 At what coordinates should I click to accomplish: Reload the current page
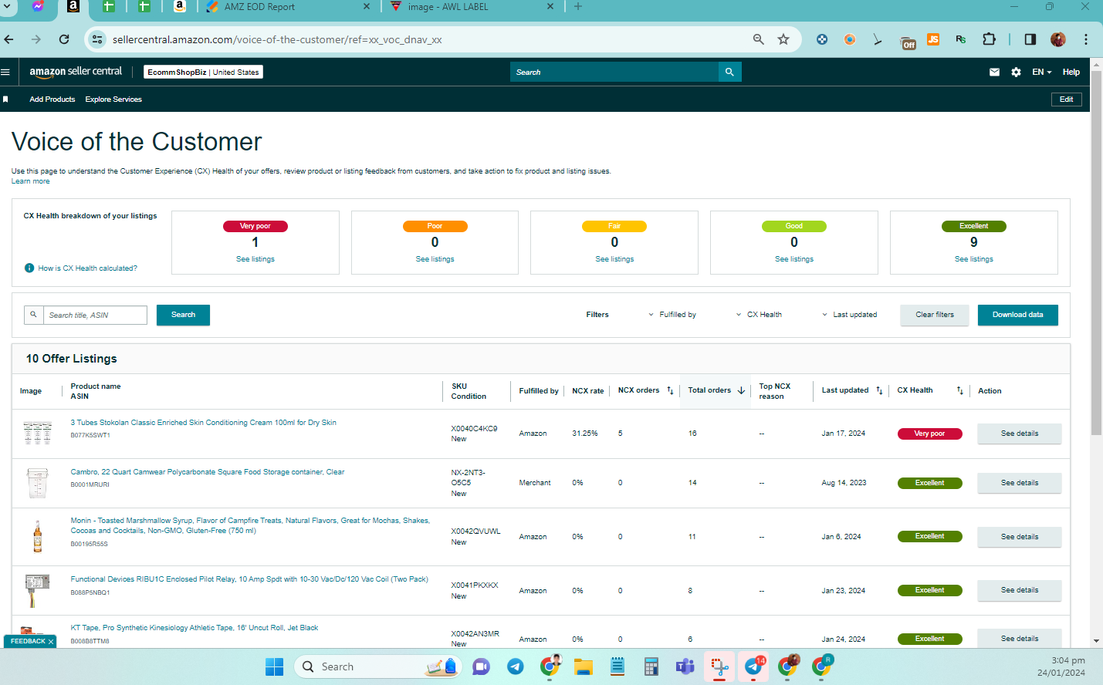coord(64,39)
